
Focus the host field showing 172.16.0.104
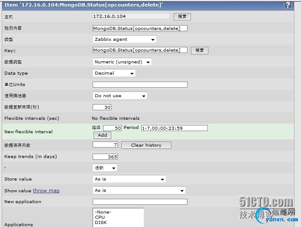click(131, 16)
